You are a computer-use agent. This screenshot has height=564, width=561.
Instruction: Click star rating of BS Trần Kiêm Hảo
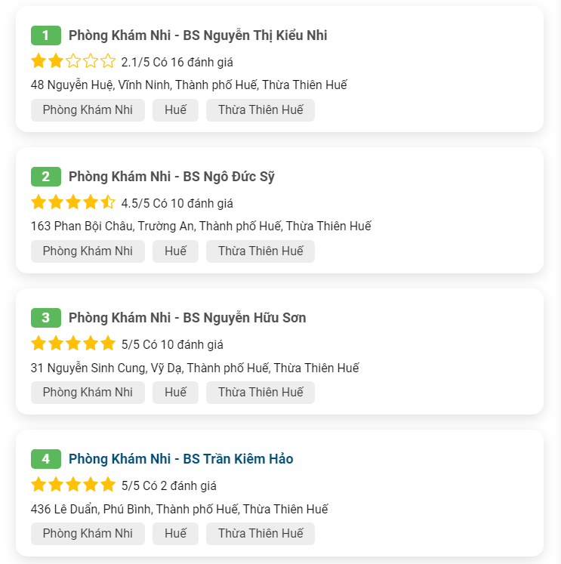coord(73,485)
